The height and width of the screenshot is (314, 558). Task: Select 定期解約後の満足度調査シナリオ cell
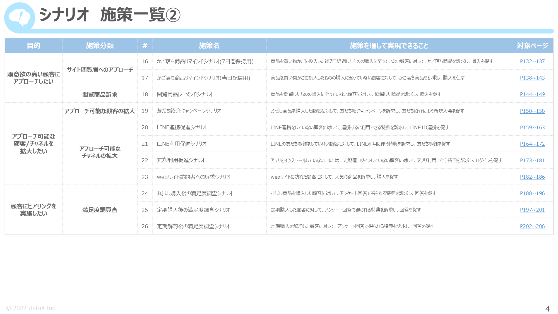(x=209, y=226)
